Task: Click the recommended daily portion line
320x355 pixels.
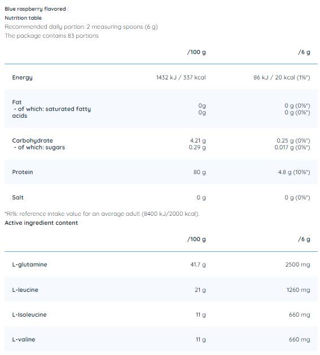Action: [81, 26]
